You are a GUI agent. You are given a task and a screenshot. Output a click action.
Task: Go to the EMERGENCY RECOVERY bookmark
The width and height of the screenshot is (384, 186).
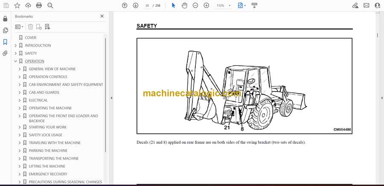point(48,174)
